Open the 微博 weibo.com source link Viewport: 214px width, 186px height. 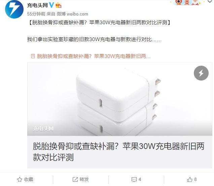click(72, 14)
